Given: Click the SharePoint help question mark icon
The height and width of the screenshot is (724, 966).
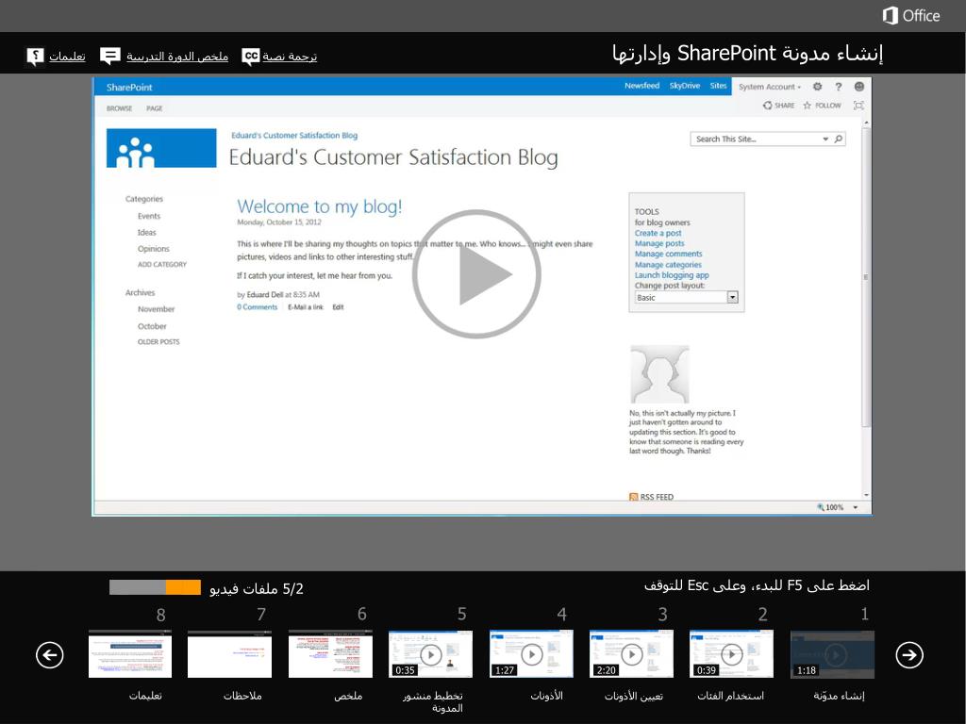Looking at the screenshot, I should click(839, 87).
